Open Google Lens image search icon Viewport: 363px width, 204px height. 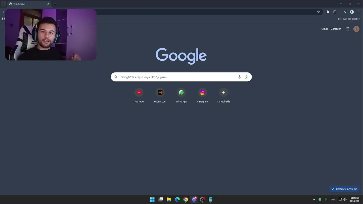click(x=246, y=77)
